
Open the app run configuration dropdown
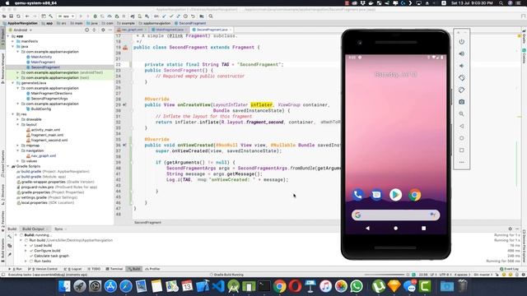(x=66, y=16)
